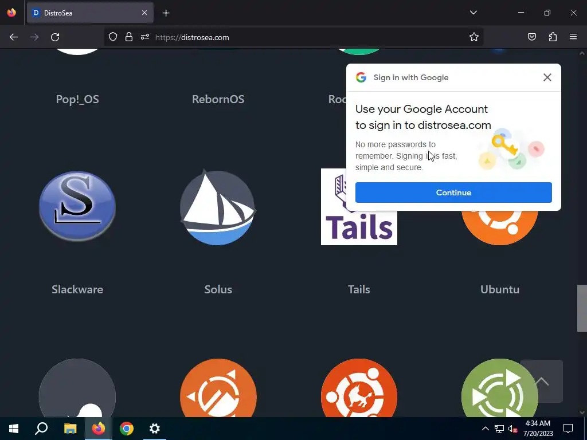Open the Slackware distro logo
This screenshot has height=440, width=587.
pos(77,206)
